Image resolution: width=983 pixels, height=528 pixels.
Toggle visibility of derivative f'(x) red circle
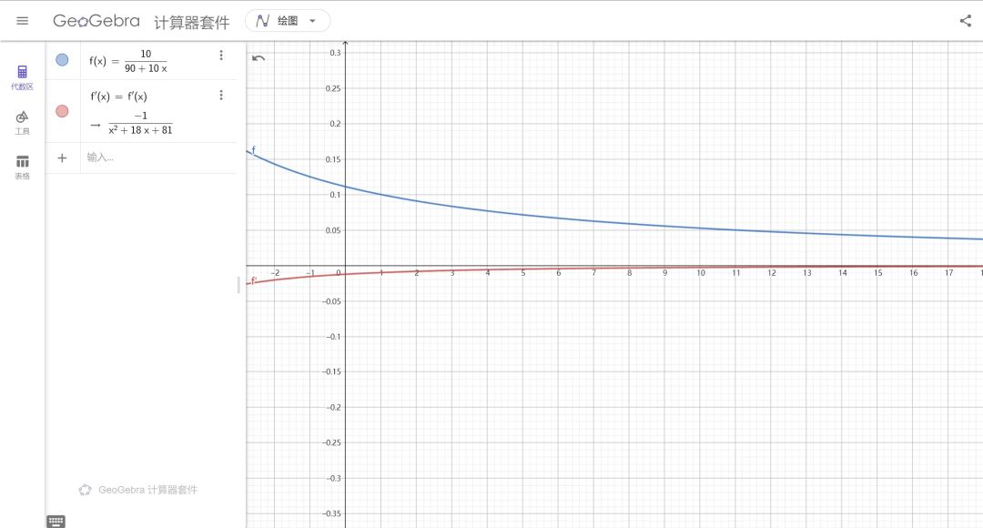(62, 111)
